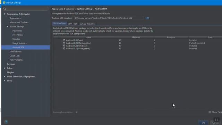The image size is (222, 125).
Task: Select the Editor tree item label
Action: point(10,68)
